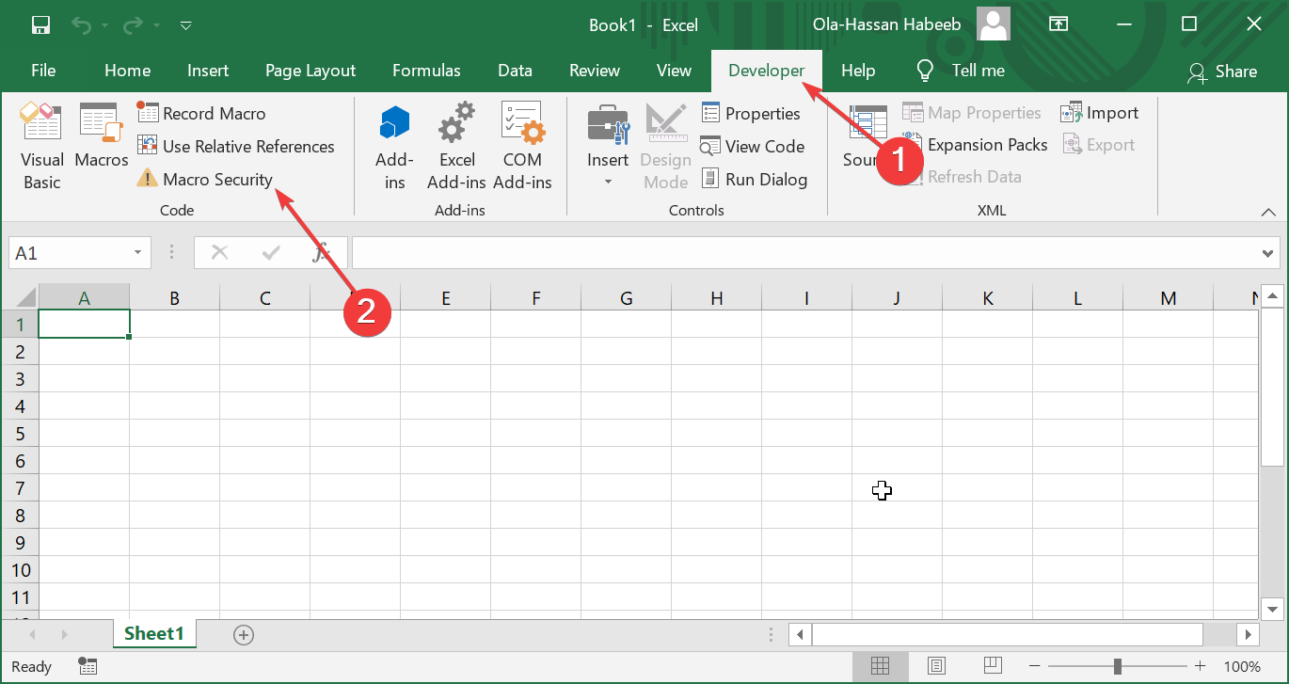
Task: Click cell E4 in the grid
Action: point(446,406)
